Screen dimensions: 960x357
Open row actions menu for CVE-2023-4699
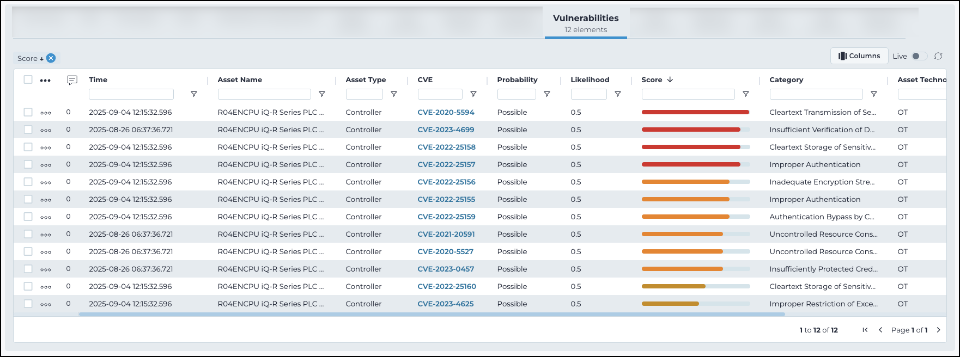pos(46,131)
